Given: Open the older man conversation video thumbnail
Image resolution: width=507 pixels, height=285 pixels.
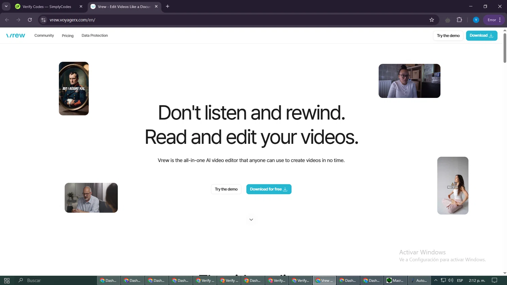Looking at the screenshot, I should pos(91,198).
